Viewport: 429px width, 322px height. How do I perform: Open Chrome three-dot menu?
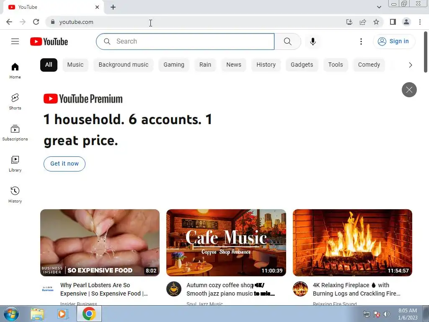(x=420, y=22)
